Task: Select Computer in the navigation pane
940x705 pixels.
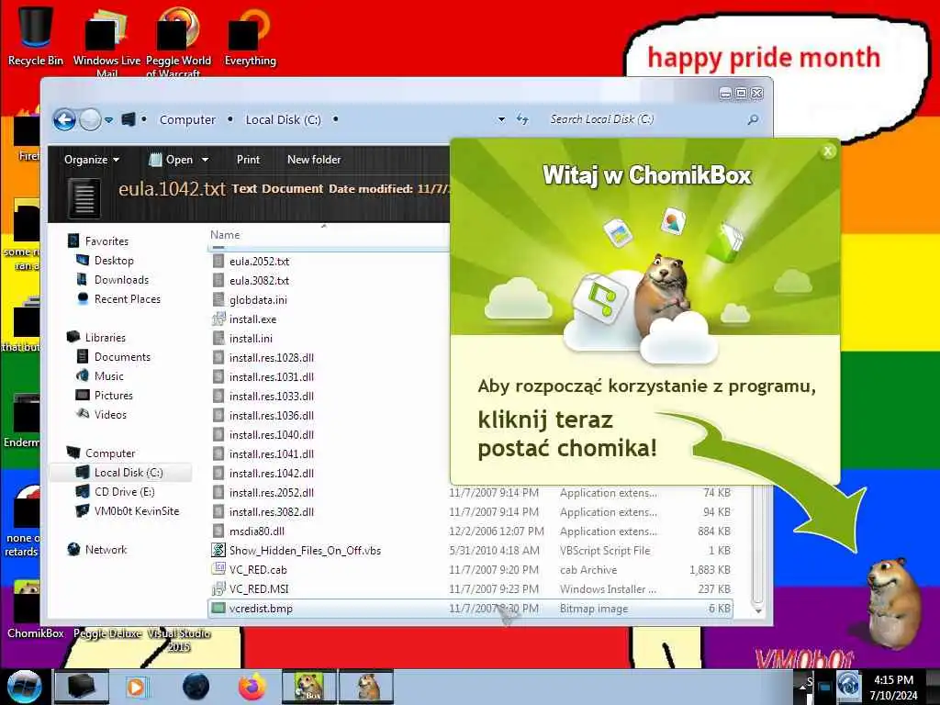Action: click(110, 453)
